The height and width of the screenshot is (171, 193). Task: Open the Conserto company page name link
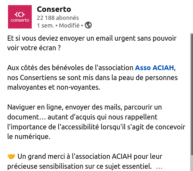pos(54,9)
